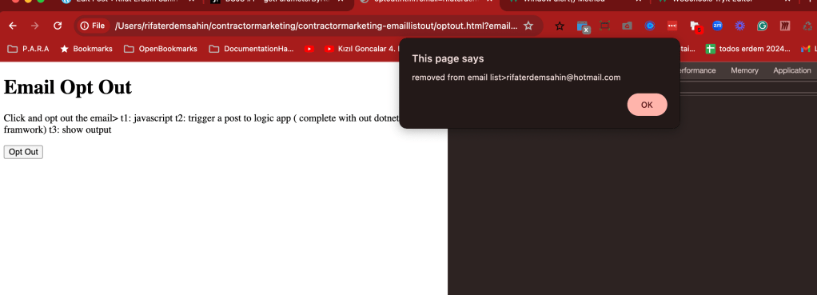
Task: Open the red square dots extension
Action: 672,26
